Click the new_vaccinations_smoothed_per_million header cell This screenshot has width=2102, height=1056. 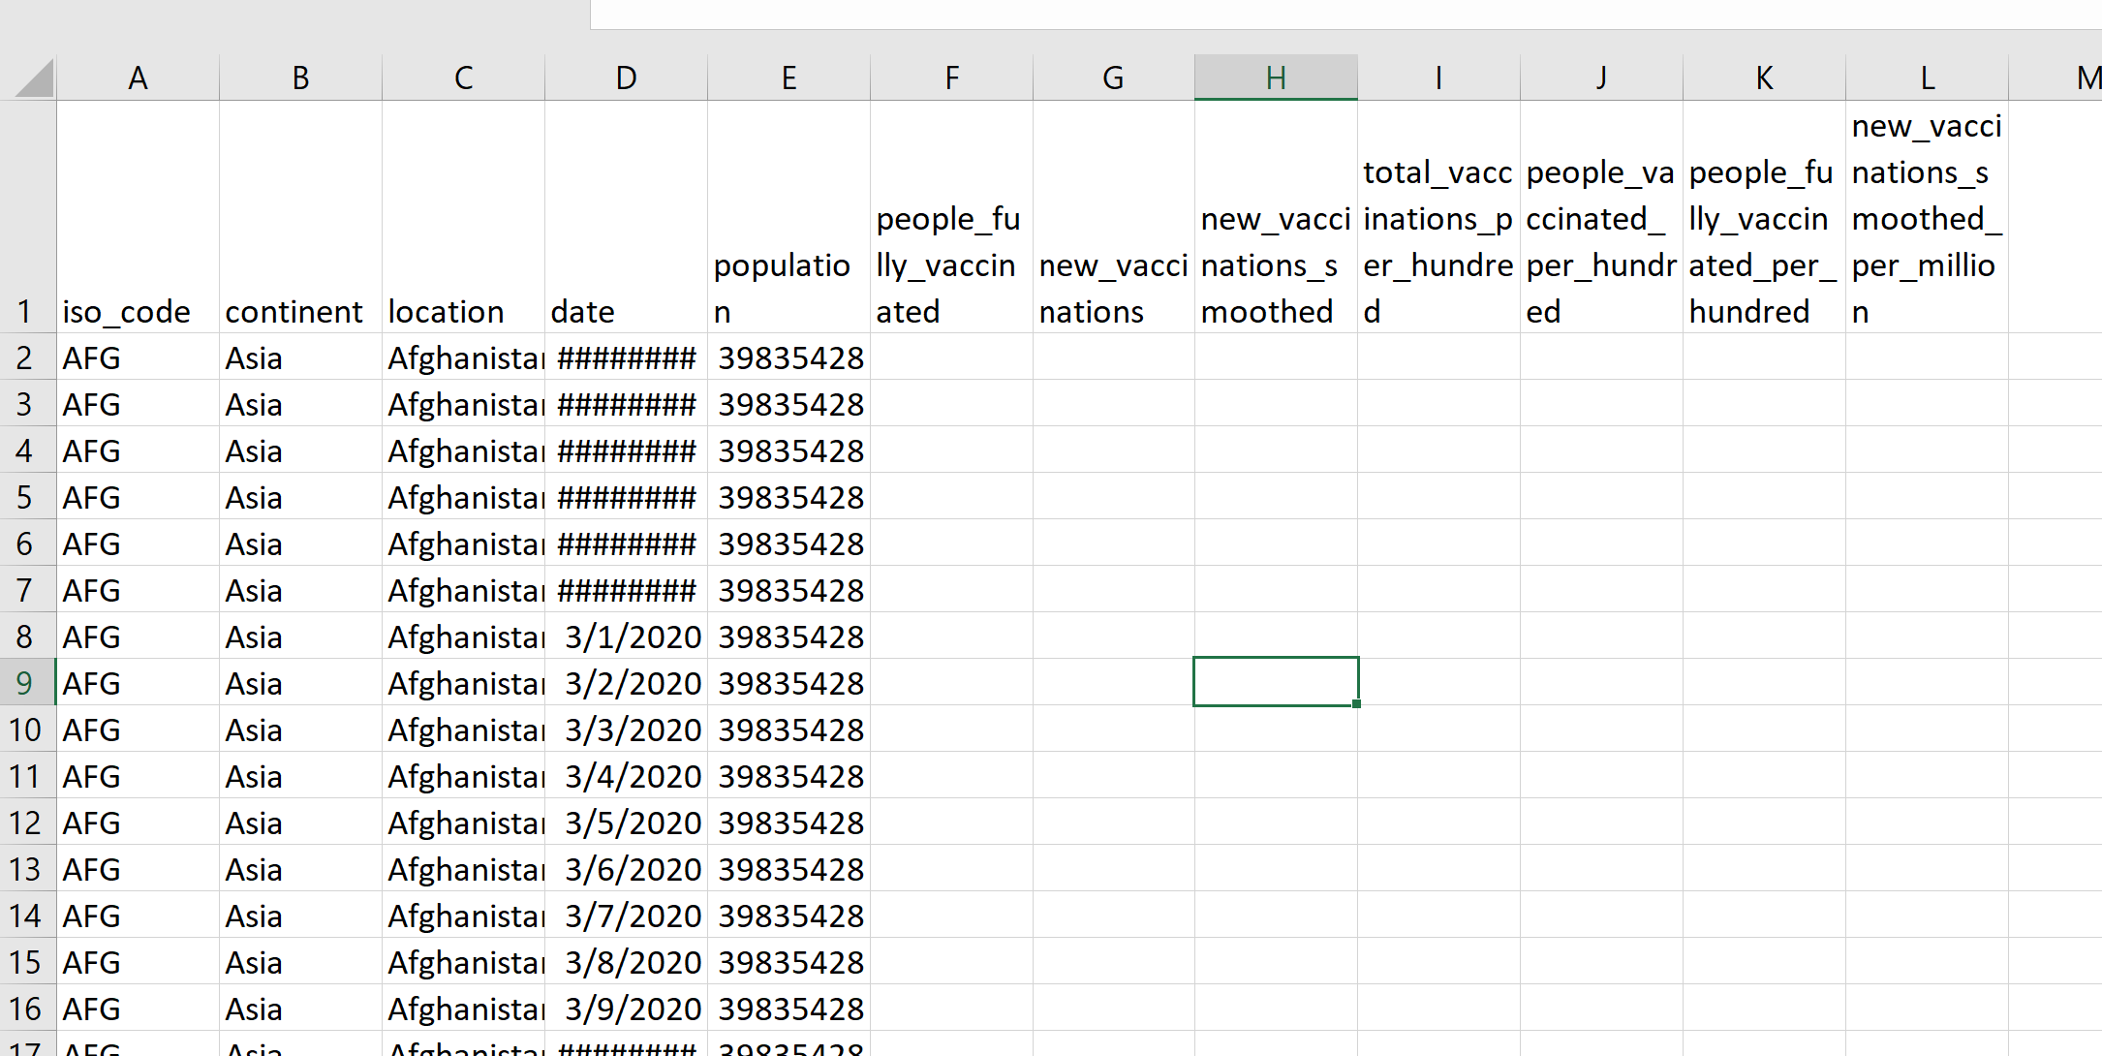1926,219
